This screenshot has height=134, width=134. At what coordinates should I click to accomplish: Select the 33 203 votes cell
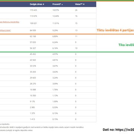(x=33, y=72)
